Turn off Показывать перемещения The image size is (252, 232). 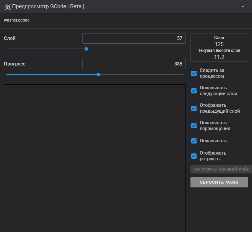pos(194,126)
